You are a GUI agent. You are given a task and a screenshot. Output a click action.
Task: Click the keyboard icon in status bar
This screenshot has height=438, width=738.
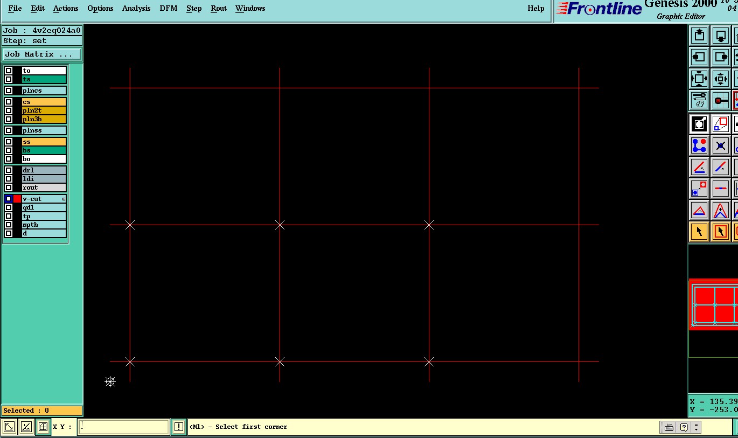[669, 427]
